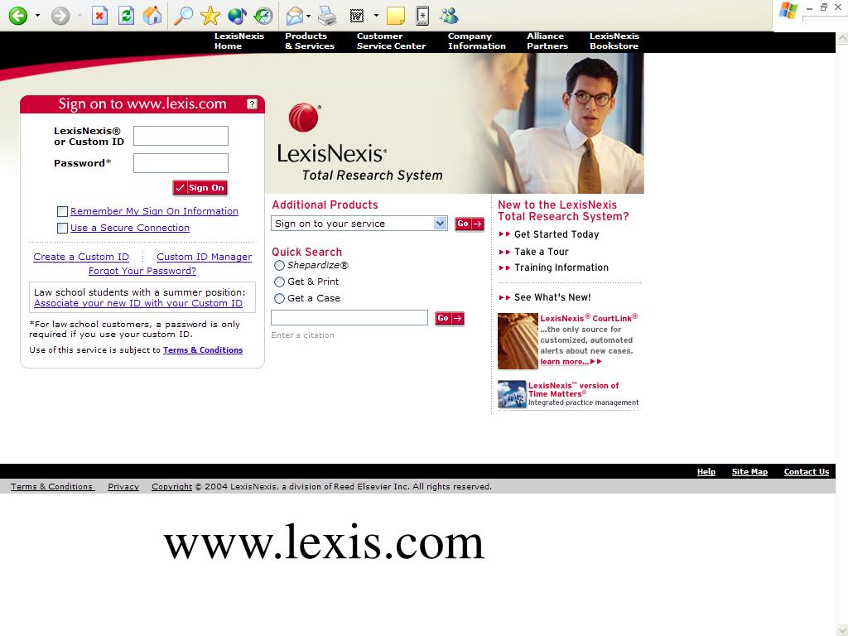Screen dimensions: 848x636
Task: Click Go button beside citation field
Action: point(450,319)
